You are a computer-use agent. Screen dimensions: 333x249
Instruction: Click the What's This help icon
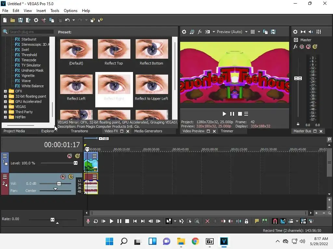point(100,20)
